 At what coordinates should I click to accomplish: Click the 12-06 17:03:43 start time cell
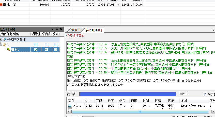[108, 5]
